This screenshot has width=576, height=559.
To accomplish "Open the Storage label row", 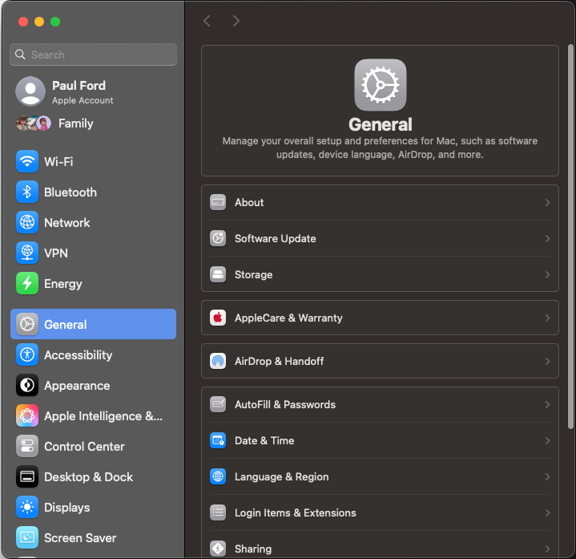I will [x=380, y=274].
